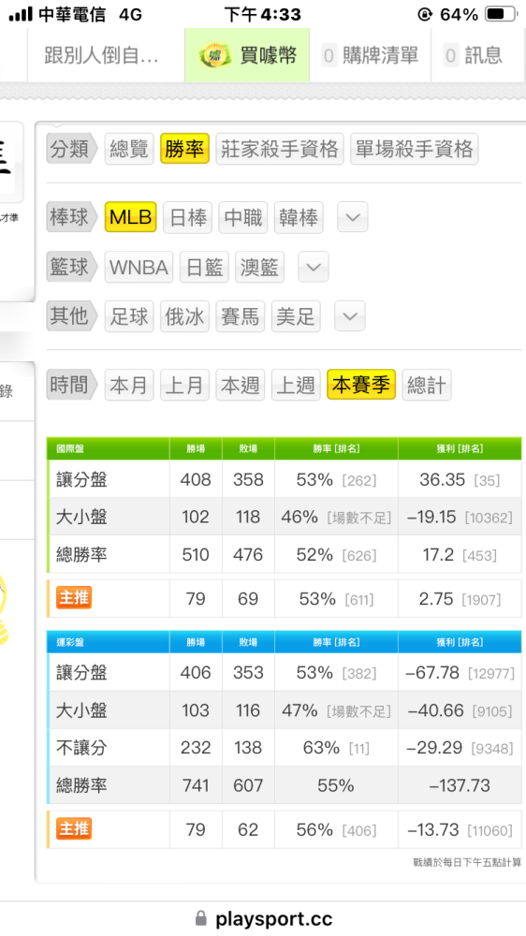Click rank [262] win rate cell
Screen dimensions: 526x936
336,479
